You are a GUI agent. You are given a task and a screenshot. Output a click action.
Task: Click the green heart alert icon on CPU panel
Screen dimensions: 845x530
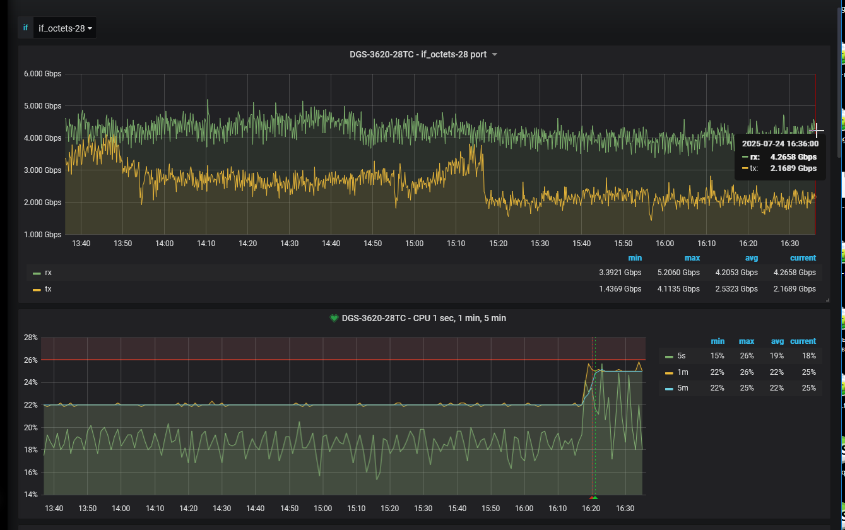click(x=334, y=319)
